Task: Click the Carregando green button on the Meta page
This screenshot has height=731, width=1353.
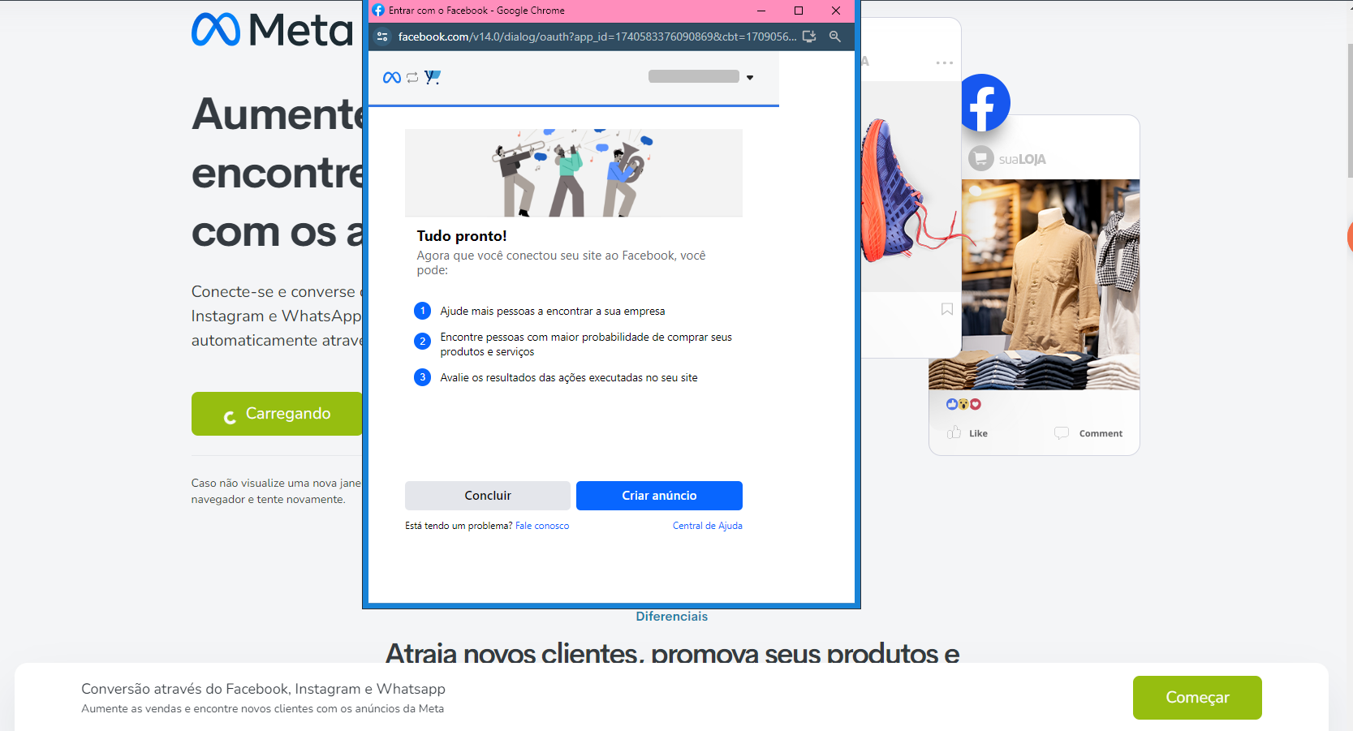Action: 277,414
